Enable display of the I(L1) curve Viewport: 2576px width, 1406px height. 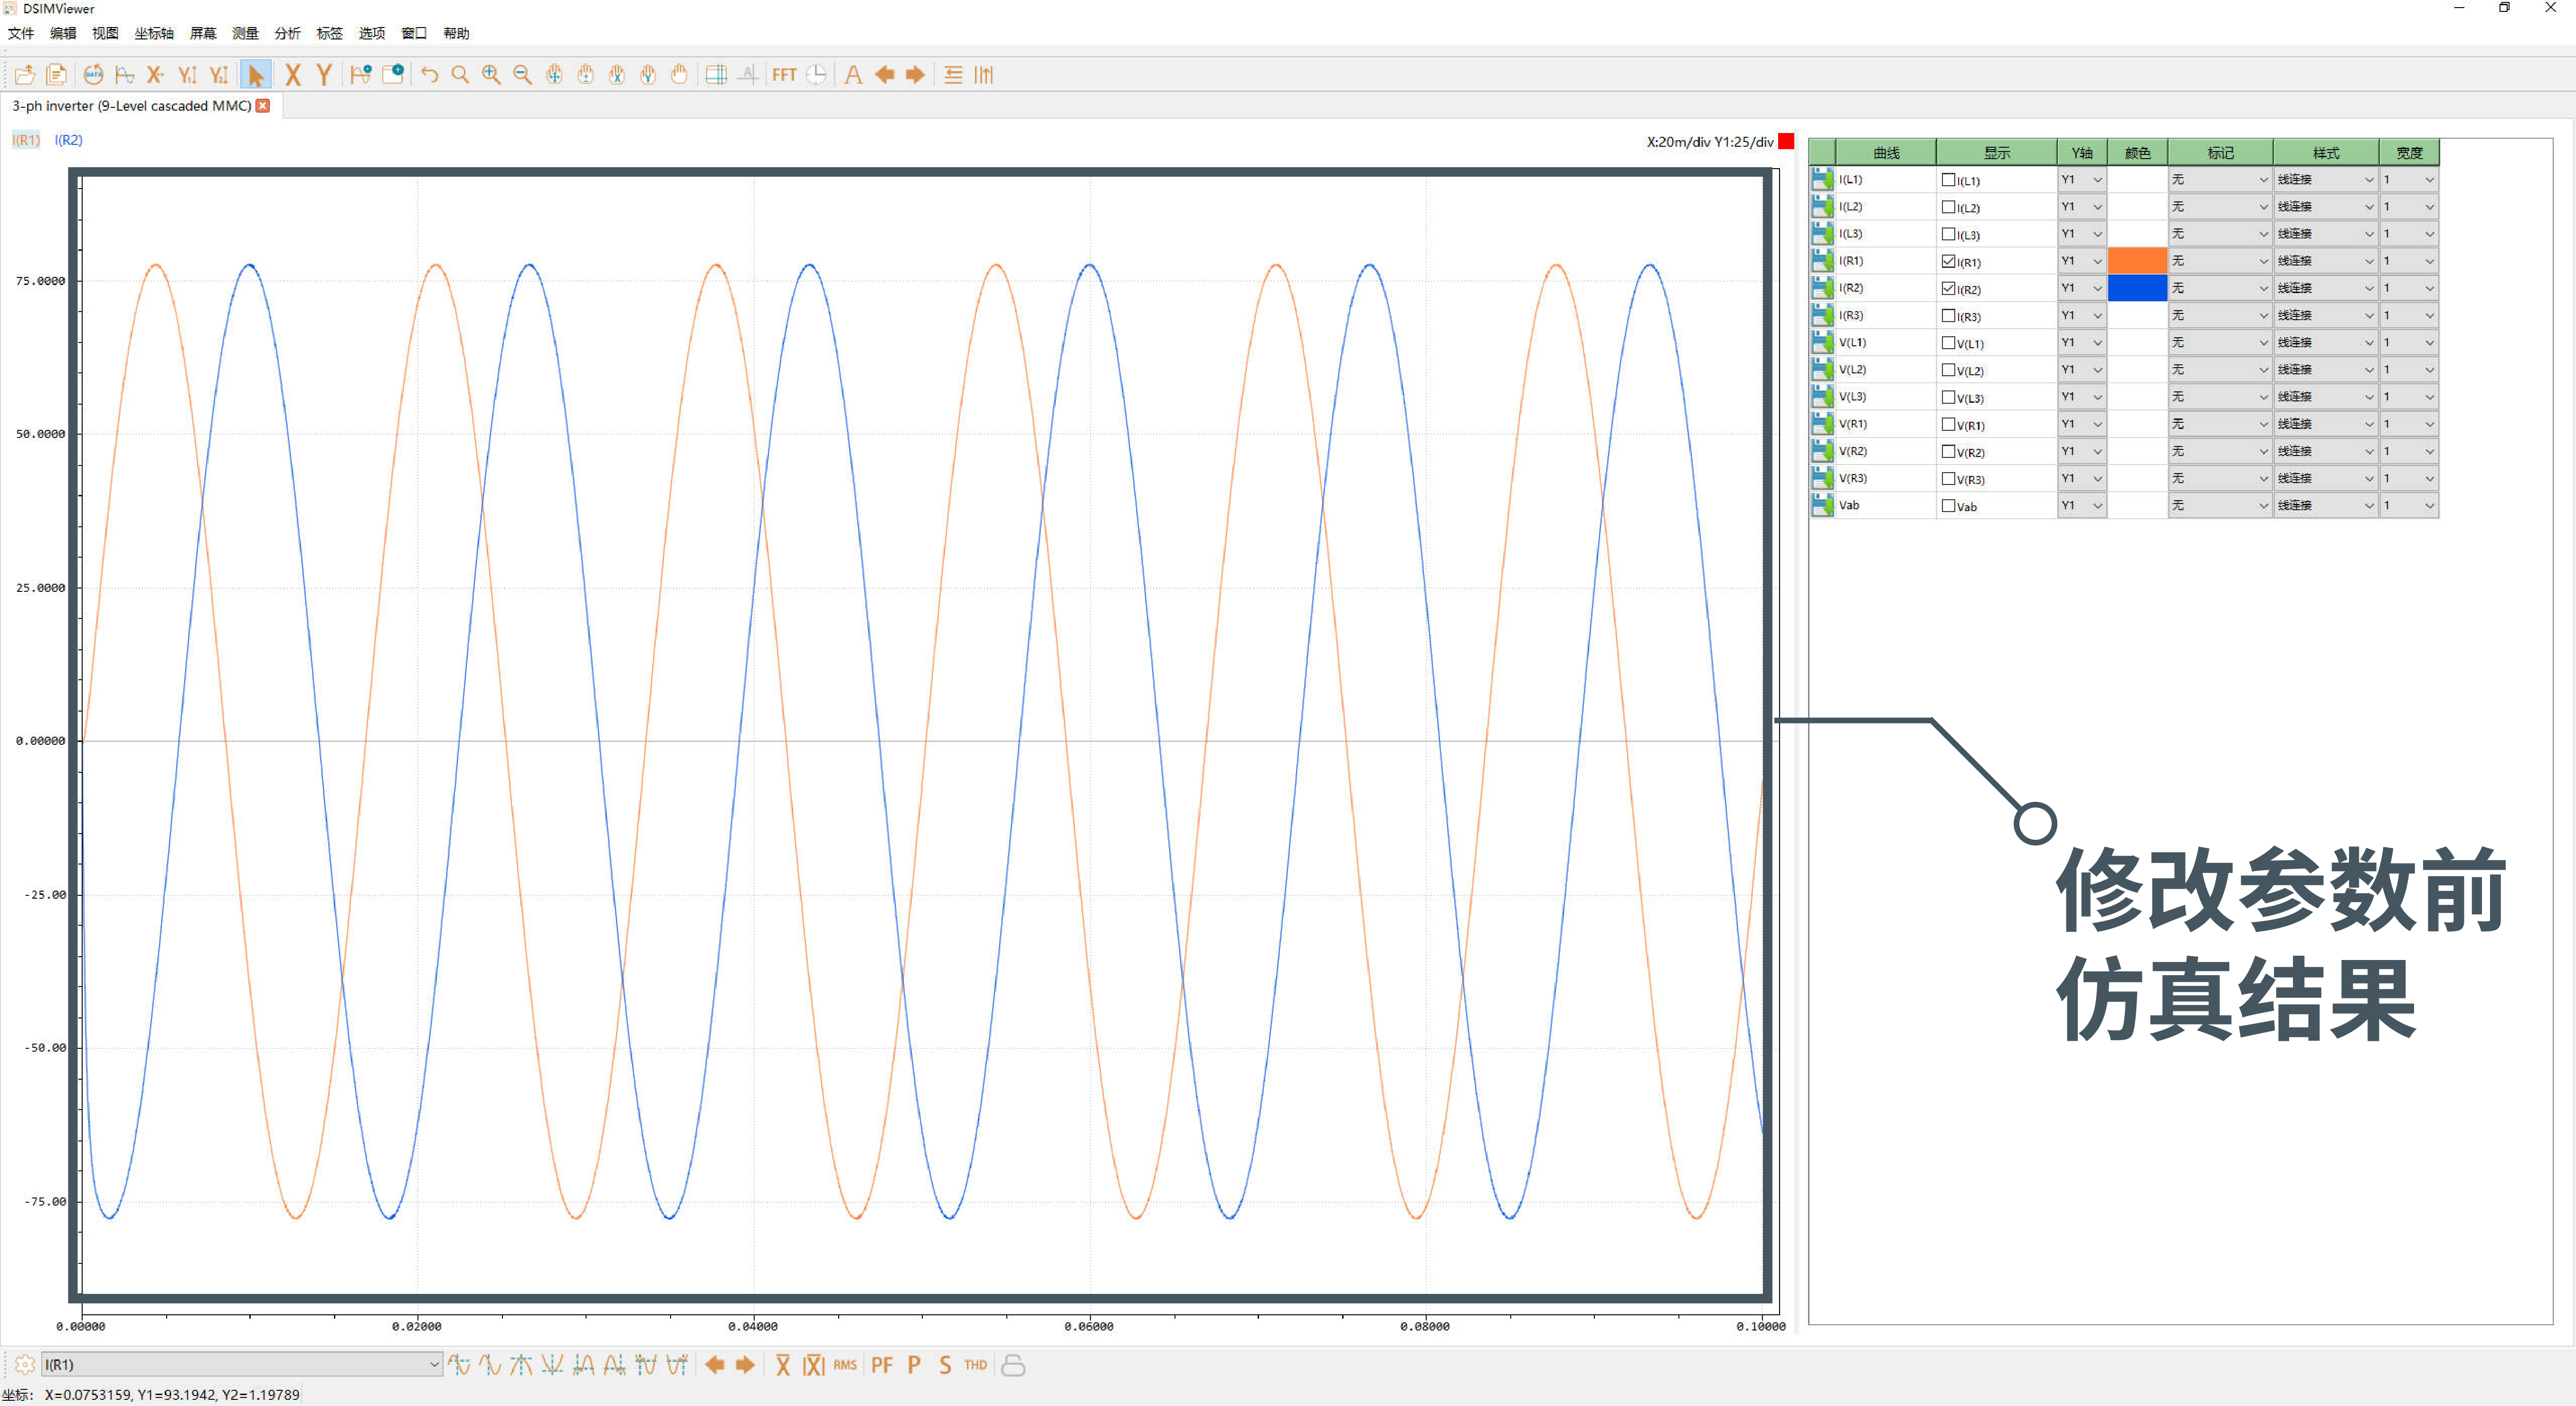click(1948, 180)
